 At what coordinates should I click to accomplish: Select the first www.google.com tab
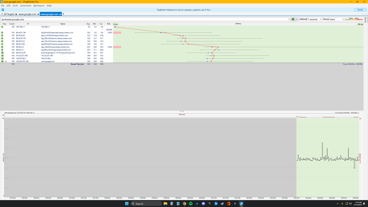(x=27, y=14)
